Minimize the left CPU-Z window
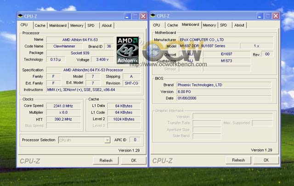294x186 pixels. 127,17
